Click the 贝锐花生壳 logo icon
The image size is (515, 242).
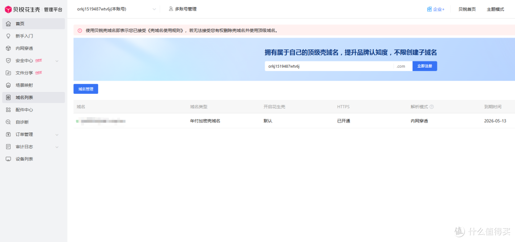(8, 10)
